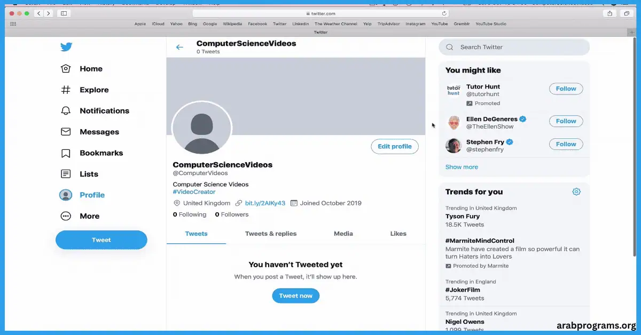The width and height of the screenshot is (641, 335).
Task: Reload the page with refresh icon
Action: pos(444,13)
